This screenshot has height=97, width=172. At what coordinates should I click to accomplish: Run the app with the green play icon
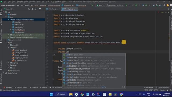pos(126,5)
